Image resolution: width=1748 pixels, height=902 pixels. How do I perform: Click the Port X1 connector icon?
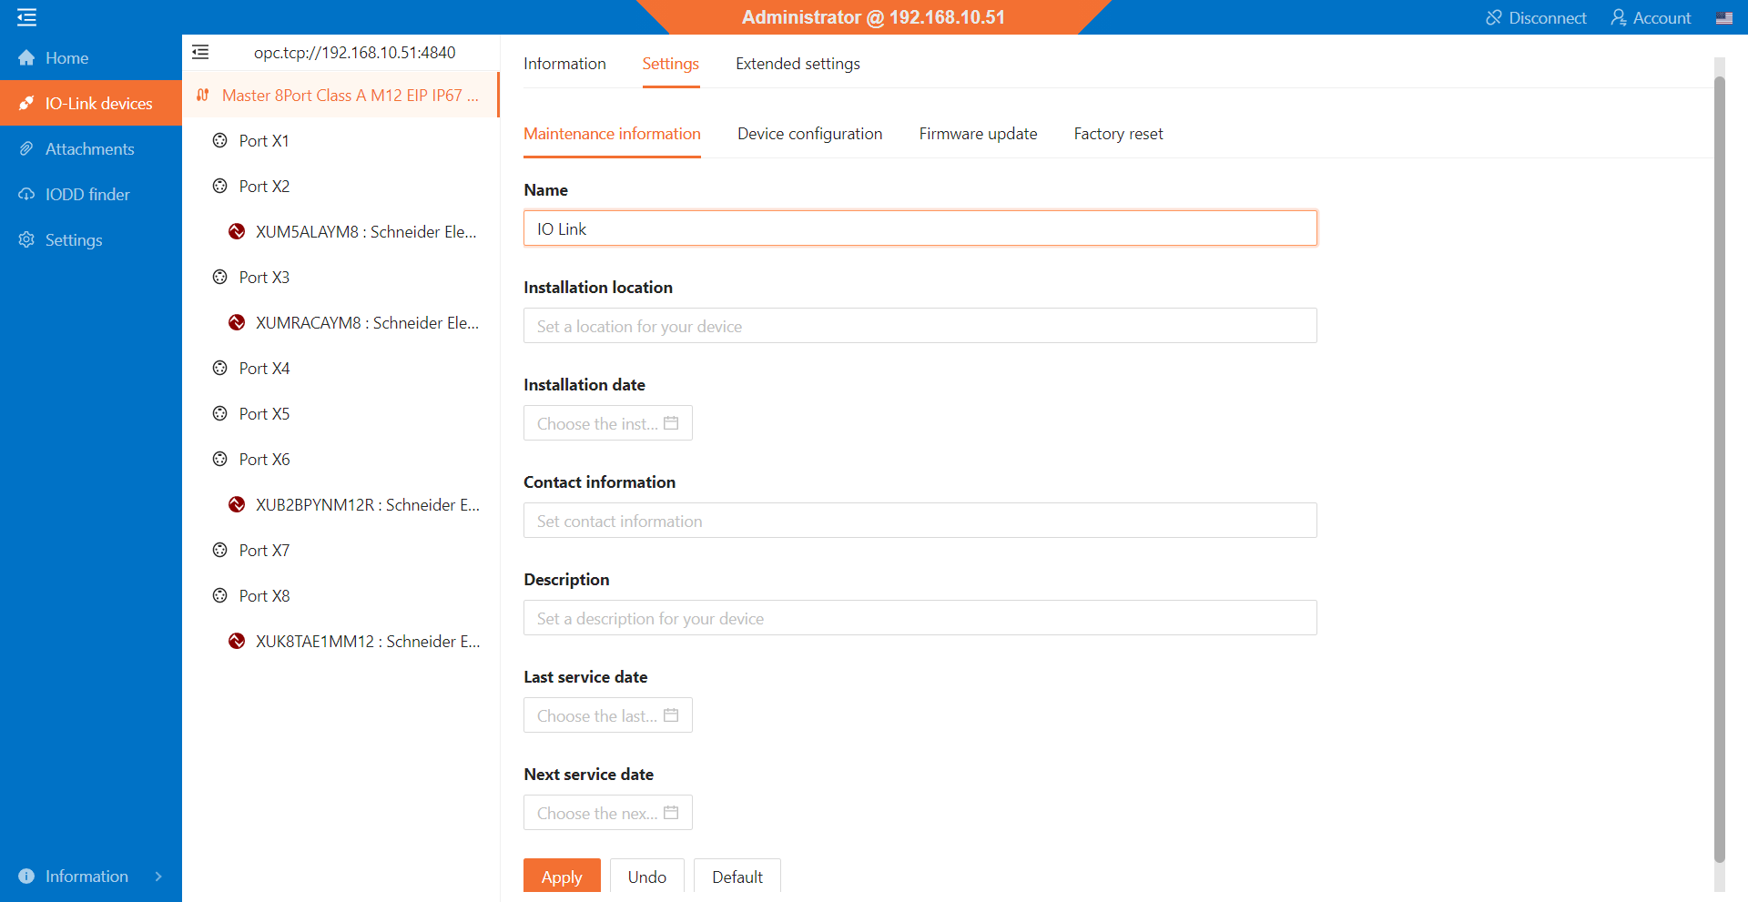[x=219, y=141]
